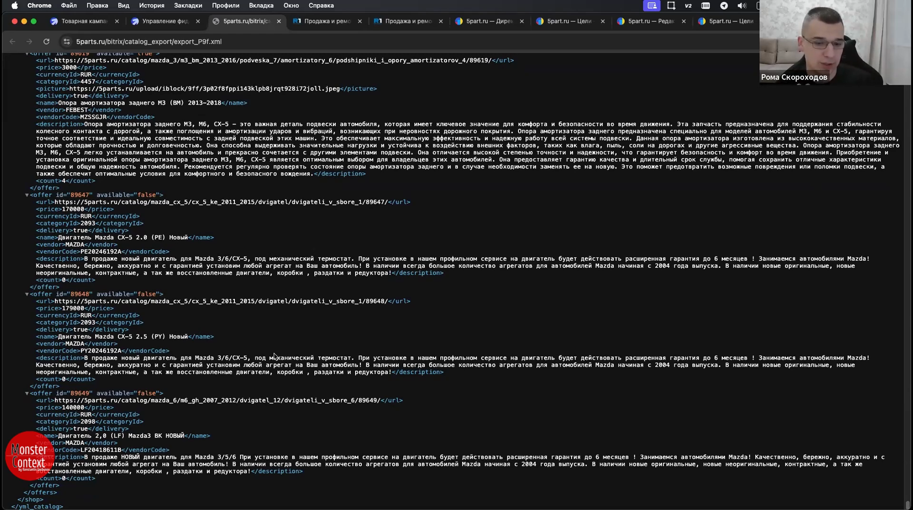
Task: Open the Вкладка menu
Action: (x=261, y=6)
